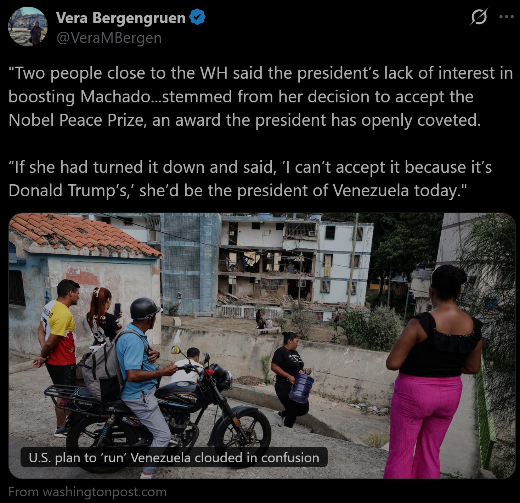Click the second quoted paragraph about Donald Trump
This screenshot has width=520, height=503.
pyautogui.click(x=250, y=179)
